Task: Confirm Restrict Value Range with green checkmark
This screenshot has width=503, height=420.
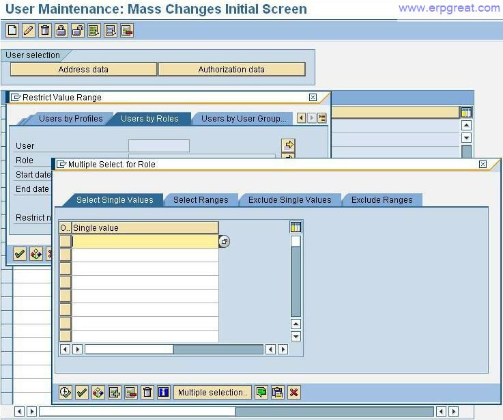Action: [20, 254]
